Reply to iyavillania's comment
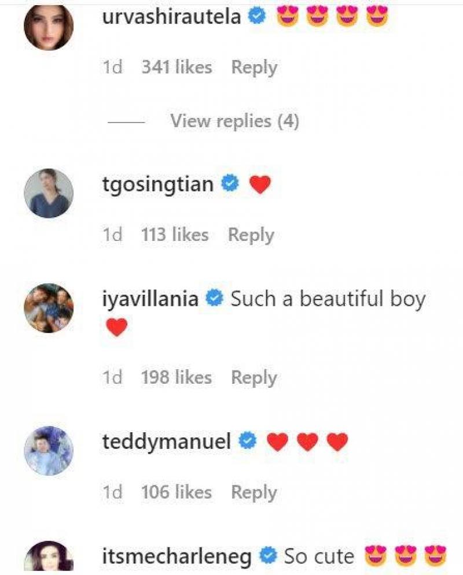This screenshot has width=463, height=575. pos(253,378)
